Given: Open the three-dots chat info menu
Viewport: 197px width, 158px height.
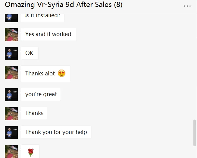Looking at the screenshot, I should (187, 6).
